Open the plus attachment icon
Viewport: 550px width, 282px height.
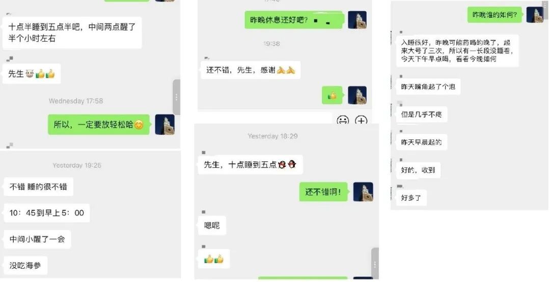click(361, 120)
